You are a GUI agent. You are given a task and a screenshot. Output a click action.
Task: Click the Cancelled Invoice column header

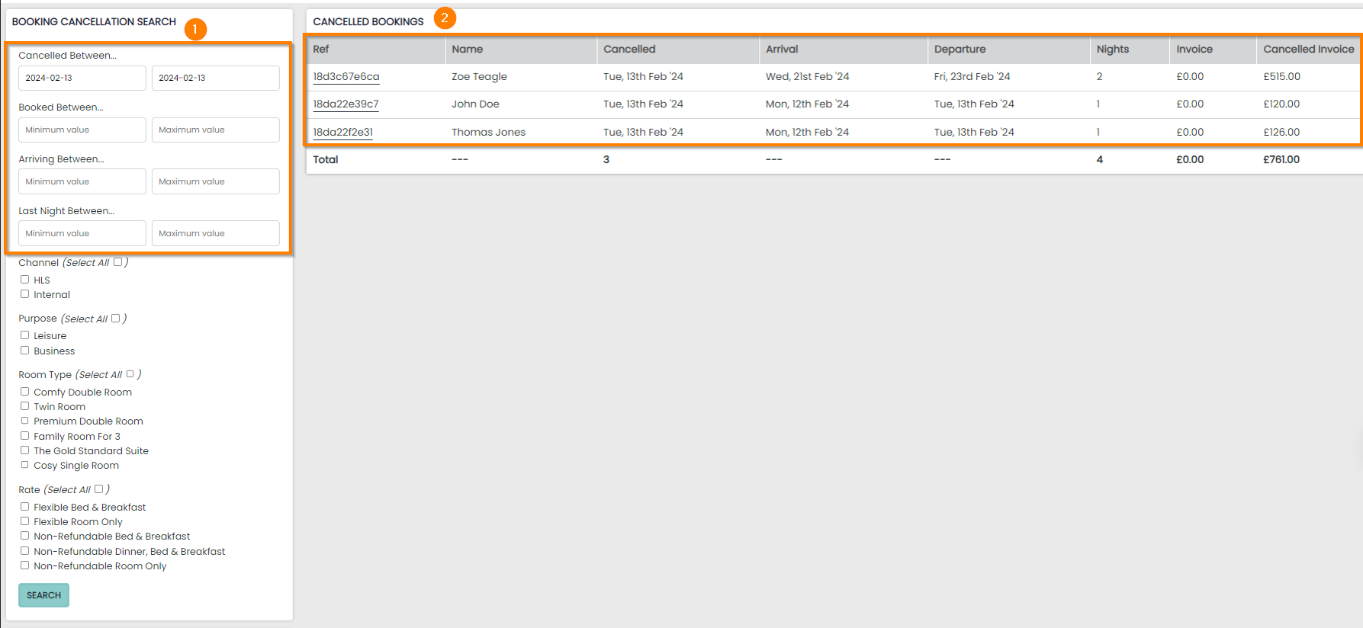coord(1307,50)
